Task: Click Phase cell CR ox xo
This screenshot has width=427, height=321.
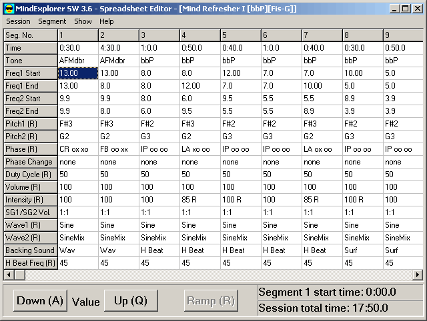Action: click(78, 149)
